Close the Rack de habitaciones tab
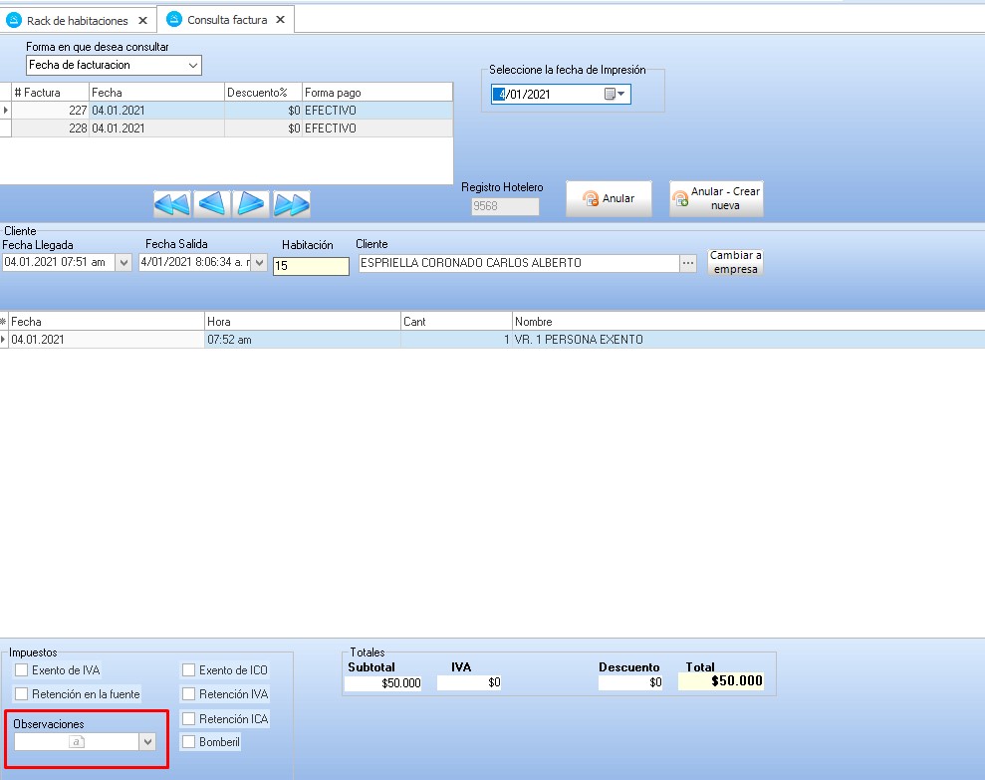Screen dimensions: 985x780 point(143,20)
